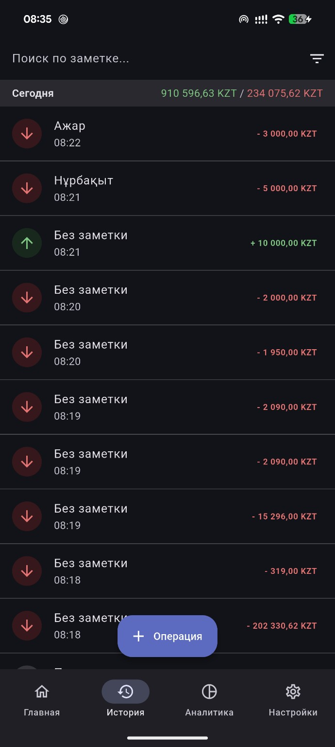The height and width of the screenshot is (747, 335).
Task: Tap the home icon in the bottom bar
Action: pyautogui.click(x=42, y=692)
